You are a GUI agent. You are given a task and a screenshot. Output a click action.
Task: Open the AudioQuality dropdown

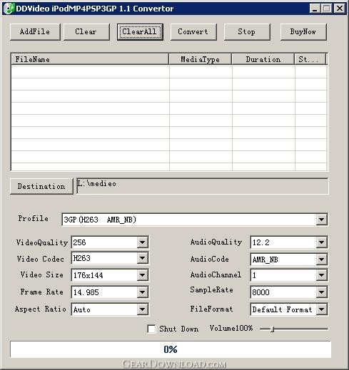tap(321, 242)
